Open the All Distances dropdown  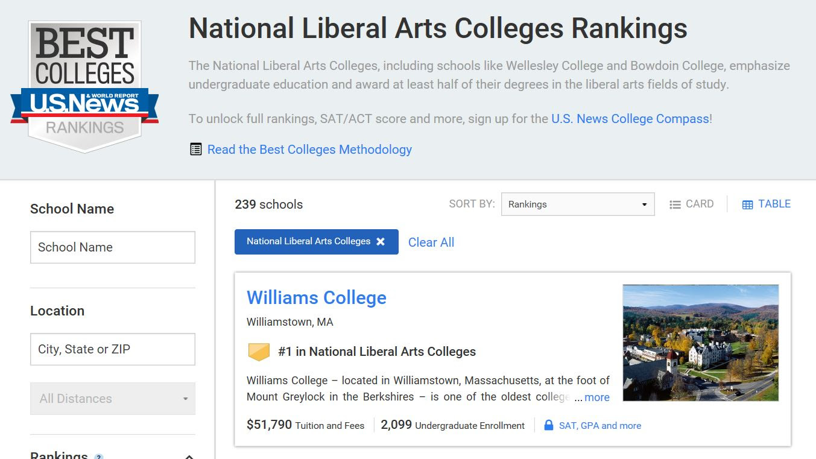[113, 399]
